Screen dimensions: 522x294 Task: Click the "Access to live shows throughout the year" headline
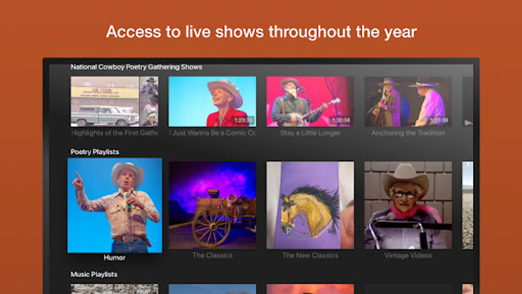point(261,32)
